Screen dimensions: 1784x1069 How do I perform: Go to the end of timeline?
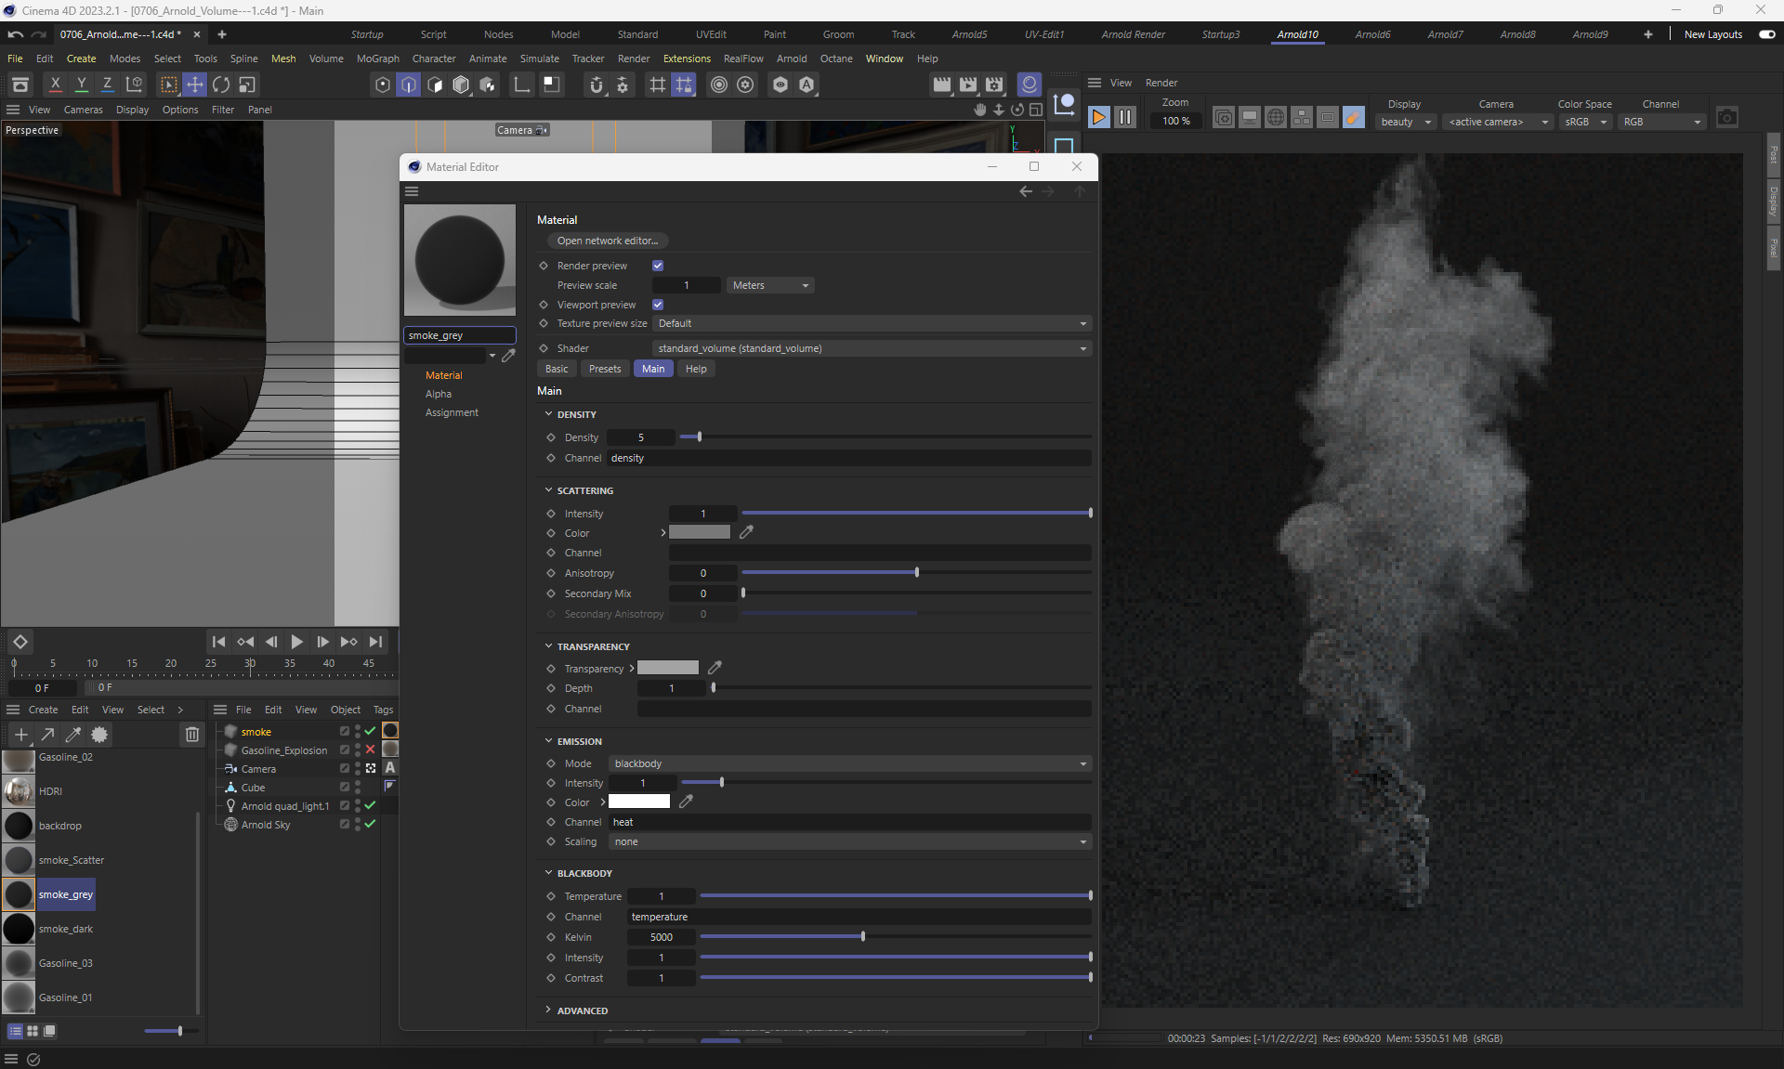pyautogui.click(x=375, y=642)
